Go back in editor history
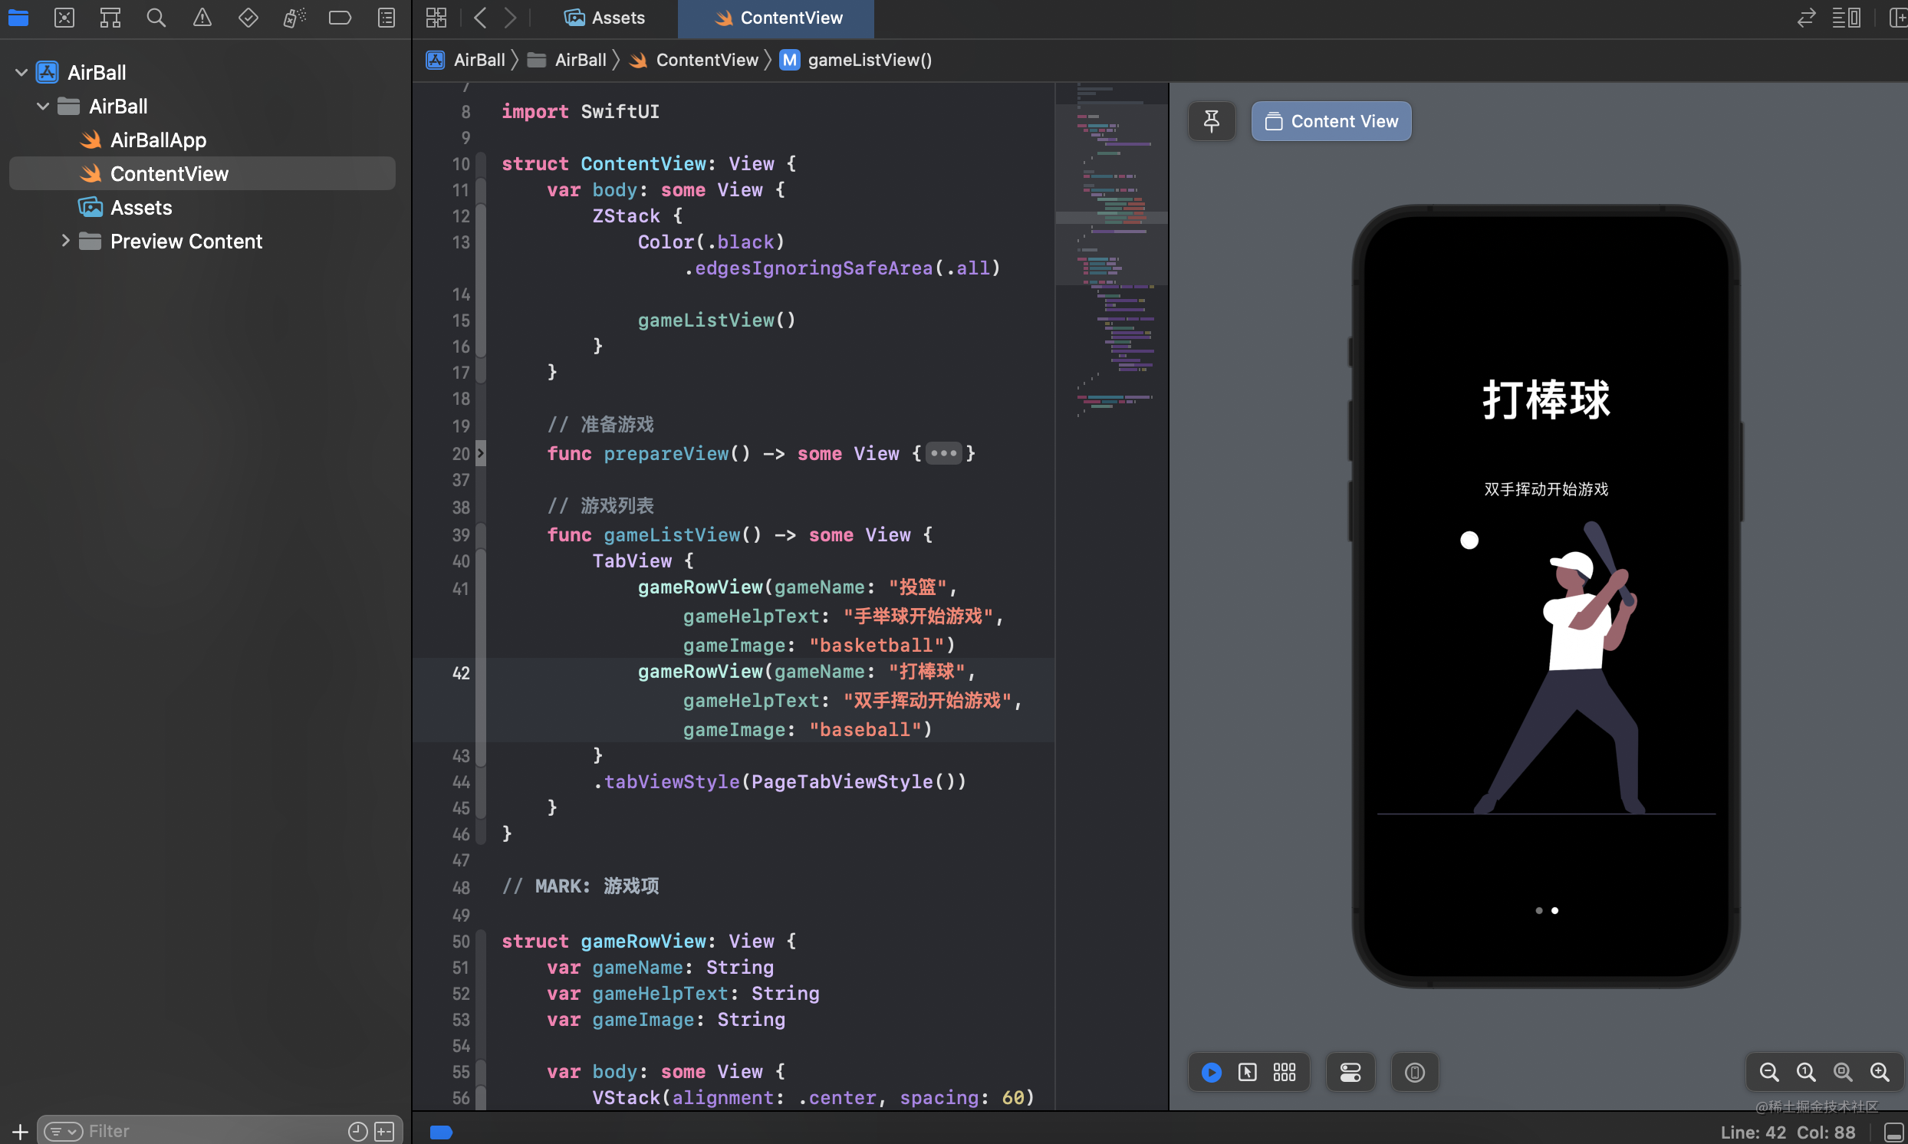The width and height of the screenshot is (1908, 1144). click(480, 17)
